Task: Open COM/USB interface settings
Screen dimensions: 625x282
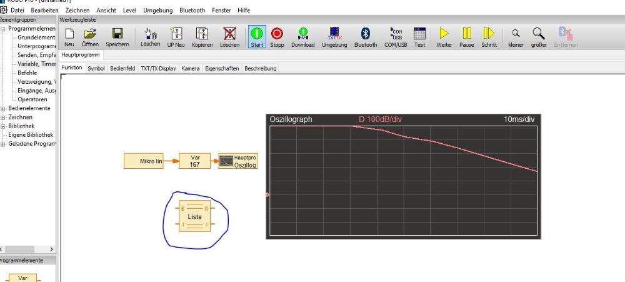Action: coord(396,38)
